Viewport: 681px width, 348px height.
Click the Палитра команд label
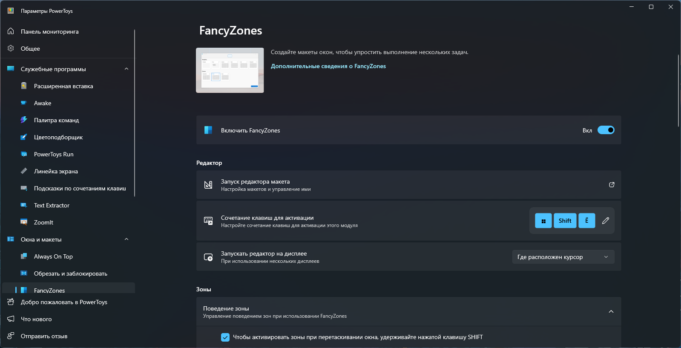(x=57, y=120)
